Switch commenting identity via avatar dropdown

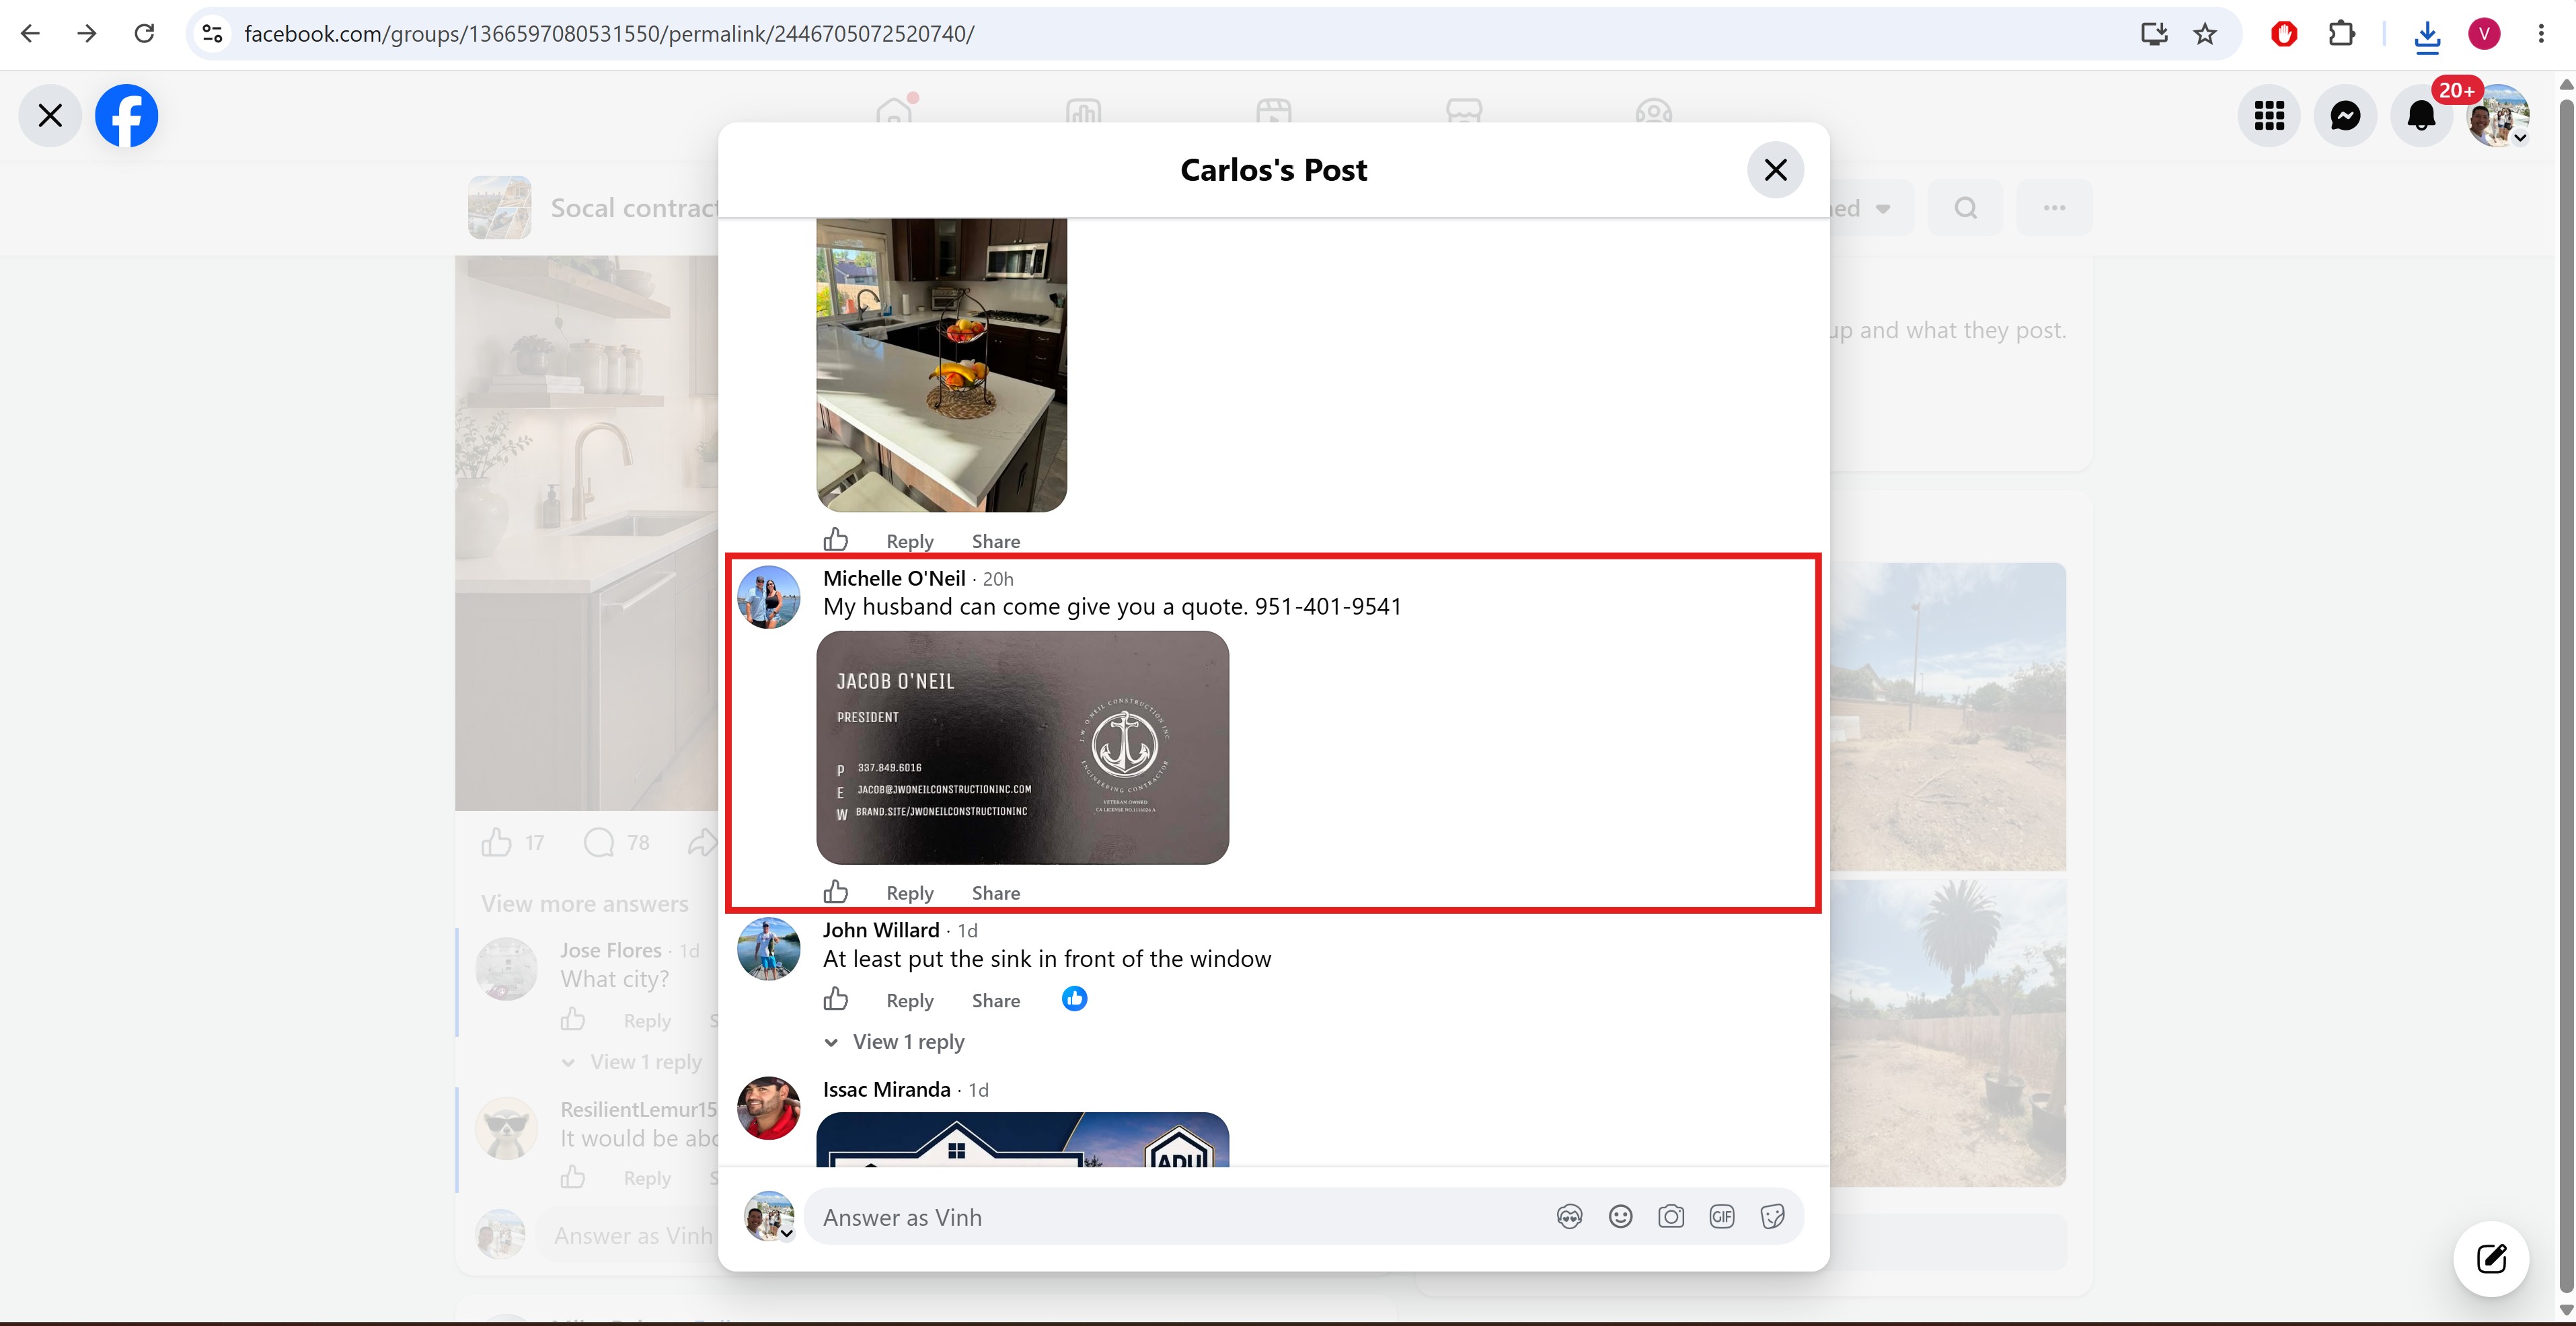tap(768, 1216)
